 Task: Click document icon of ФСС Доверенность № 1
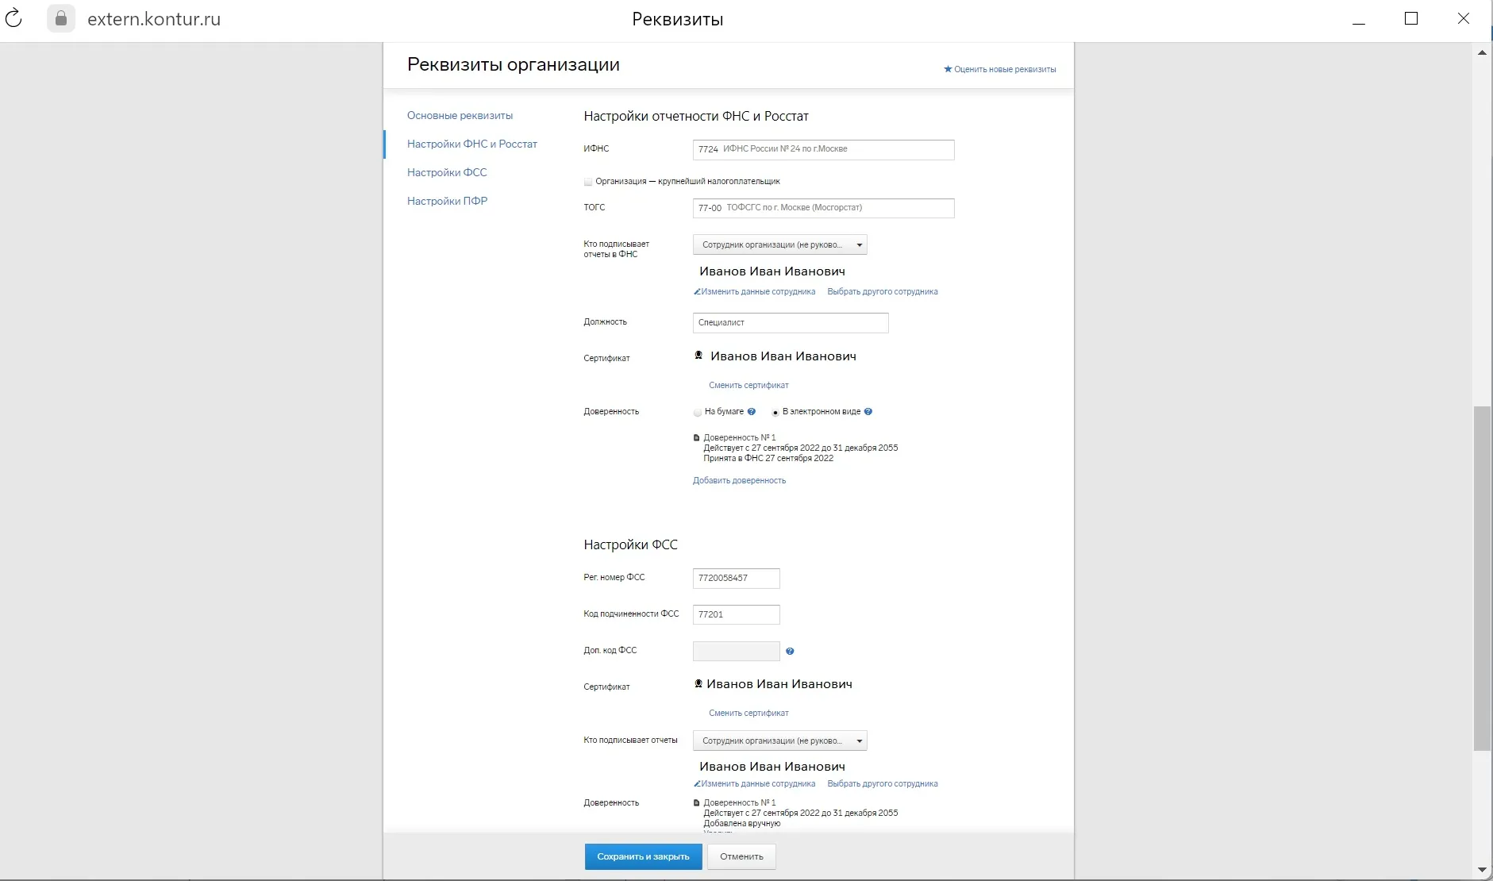697,803
